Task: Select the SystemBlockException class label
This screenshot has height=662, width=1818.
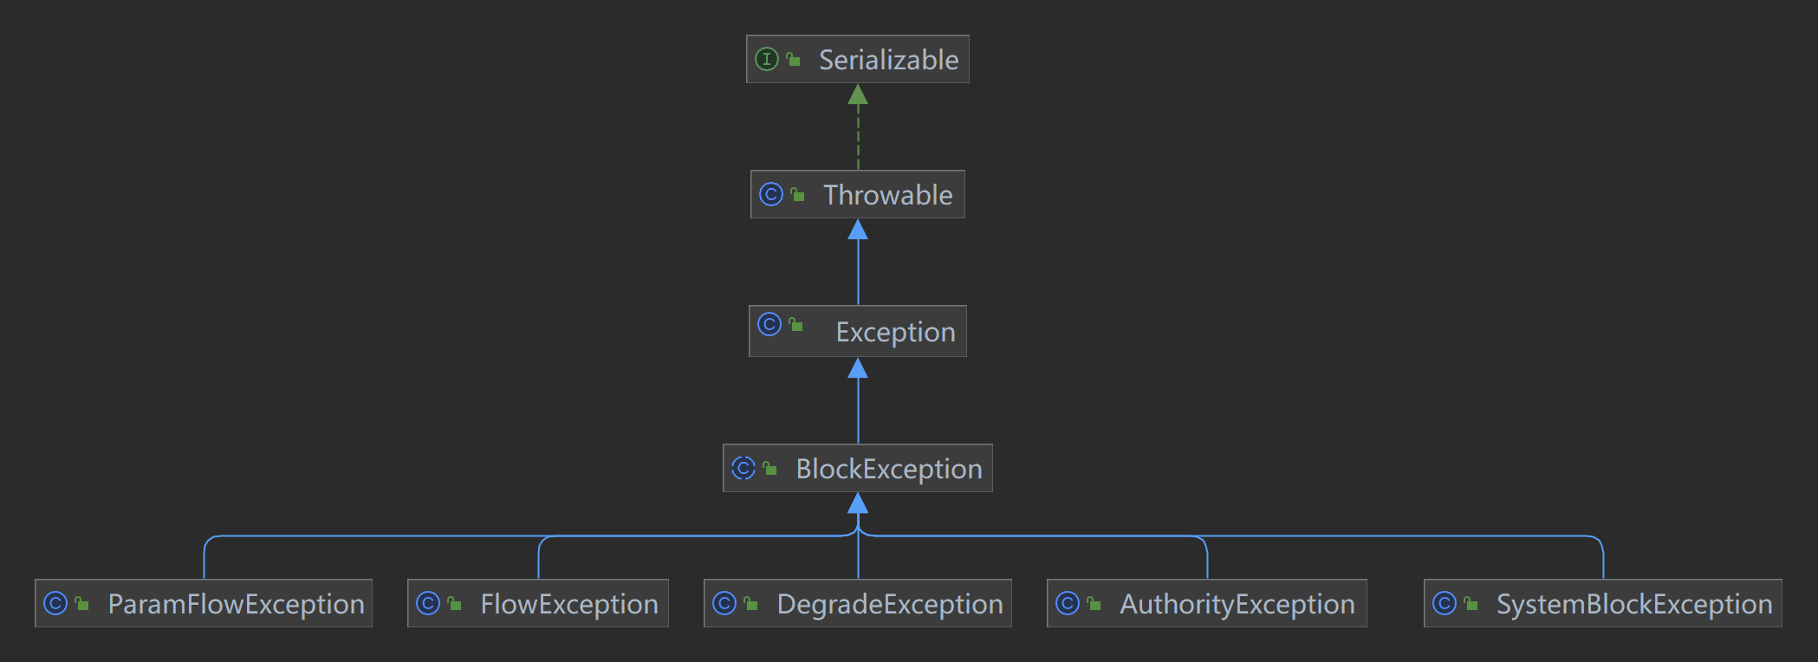Action: pos(1634,604)
